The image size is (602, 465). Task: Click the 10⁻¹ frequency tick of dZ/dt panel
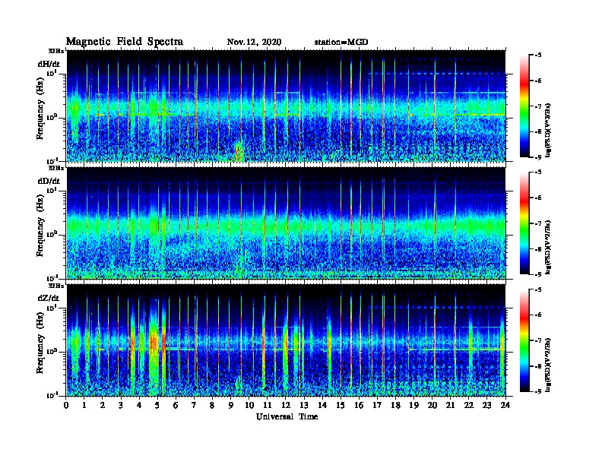[x=52, y=396]
